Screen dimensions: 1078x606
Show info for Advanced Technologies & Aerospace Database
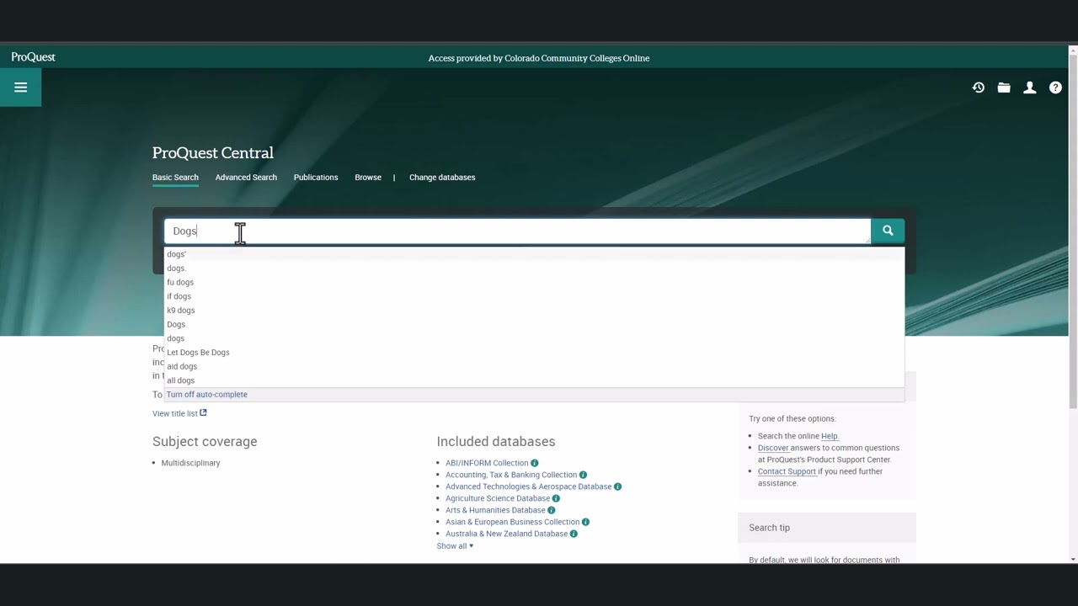pyautogui.click(x=617, y=486)
